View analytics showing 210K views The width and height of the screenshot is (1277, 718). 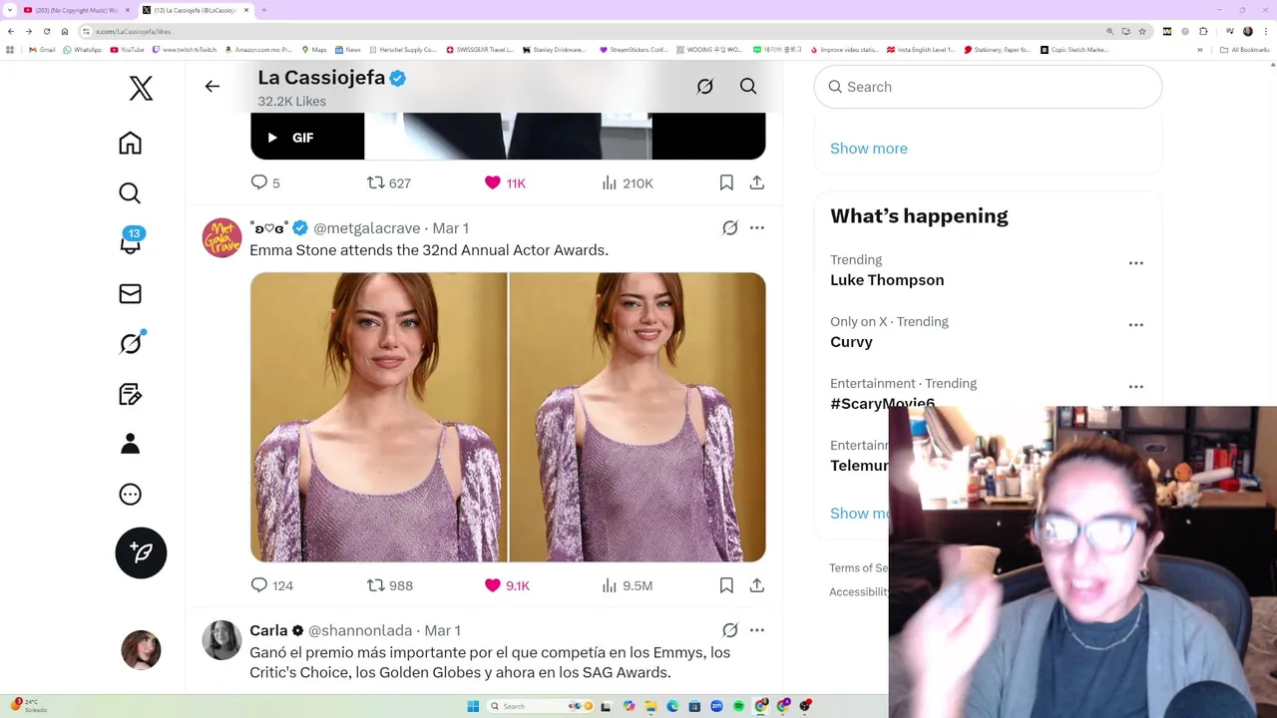click(628, 182)
